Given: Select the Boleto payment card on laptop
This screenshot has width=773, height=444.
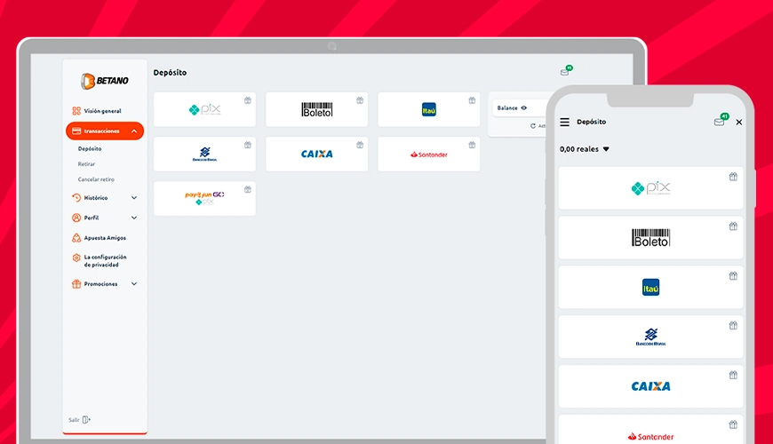Looking at the screenshot, I should click(x=317, y=109).
